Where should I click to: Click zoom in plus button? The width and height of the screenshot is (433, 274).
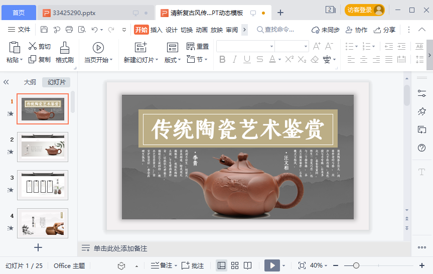pos(421,265)
